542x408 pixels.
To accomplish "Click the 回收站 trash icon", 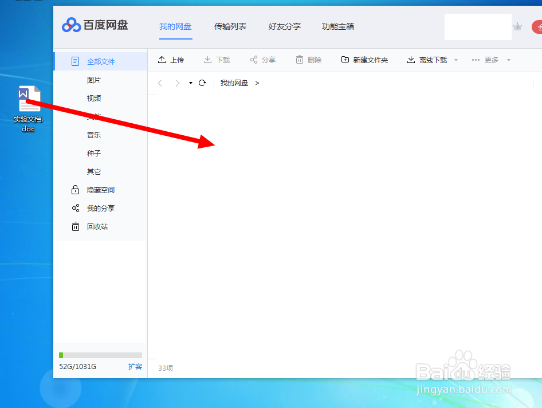I will pos(76,226).
